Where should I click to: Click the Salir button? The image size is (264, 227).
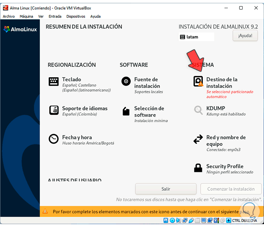[166, 189]
